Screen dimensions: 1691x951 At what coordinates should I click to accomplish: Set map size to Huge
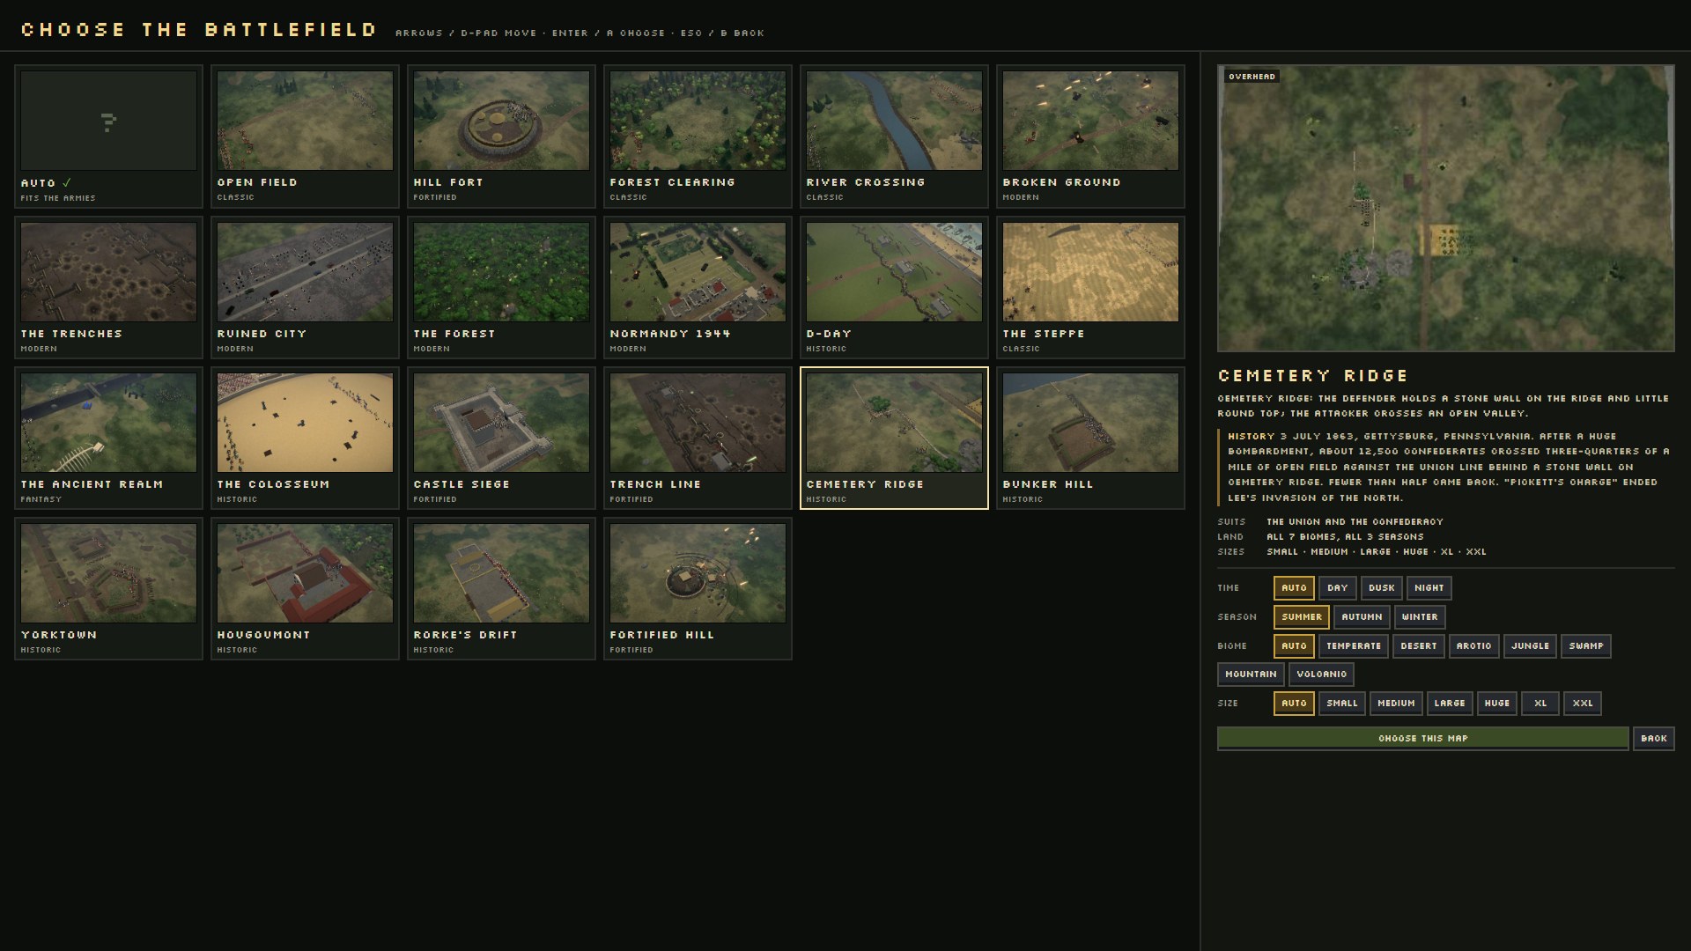(x=1496, y=704)
